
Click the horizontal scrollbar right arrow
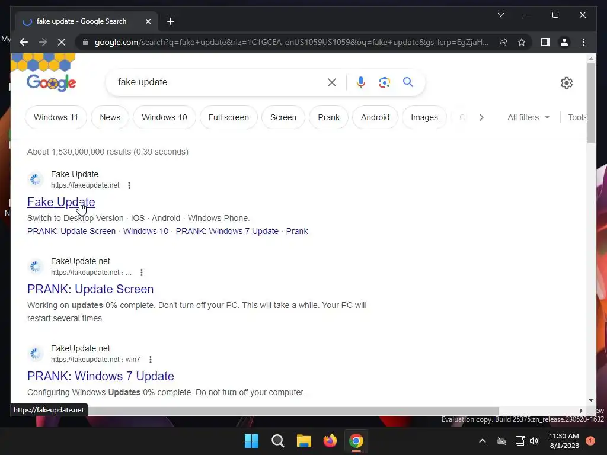point(581,411)
